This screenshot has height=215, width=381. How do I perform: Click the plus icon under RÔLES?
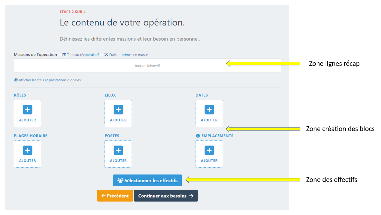pos(27,110)
